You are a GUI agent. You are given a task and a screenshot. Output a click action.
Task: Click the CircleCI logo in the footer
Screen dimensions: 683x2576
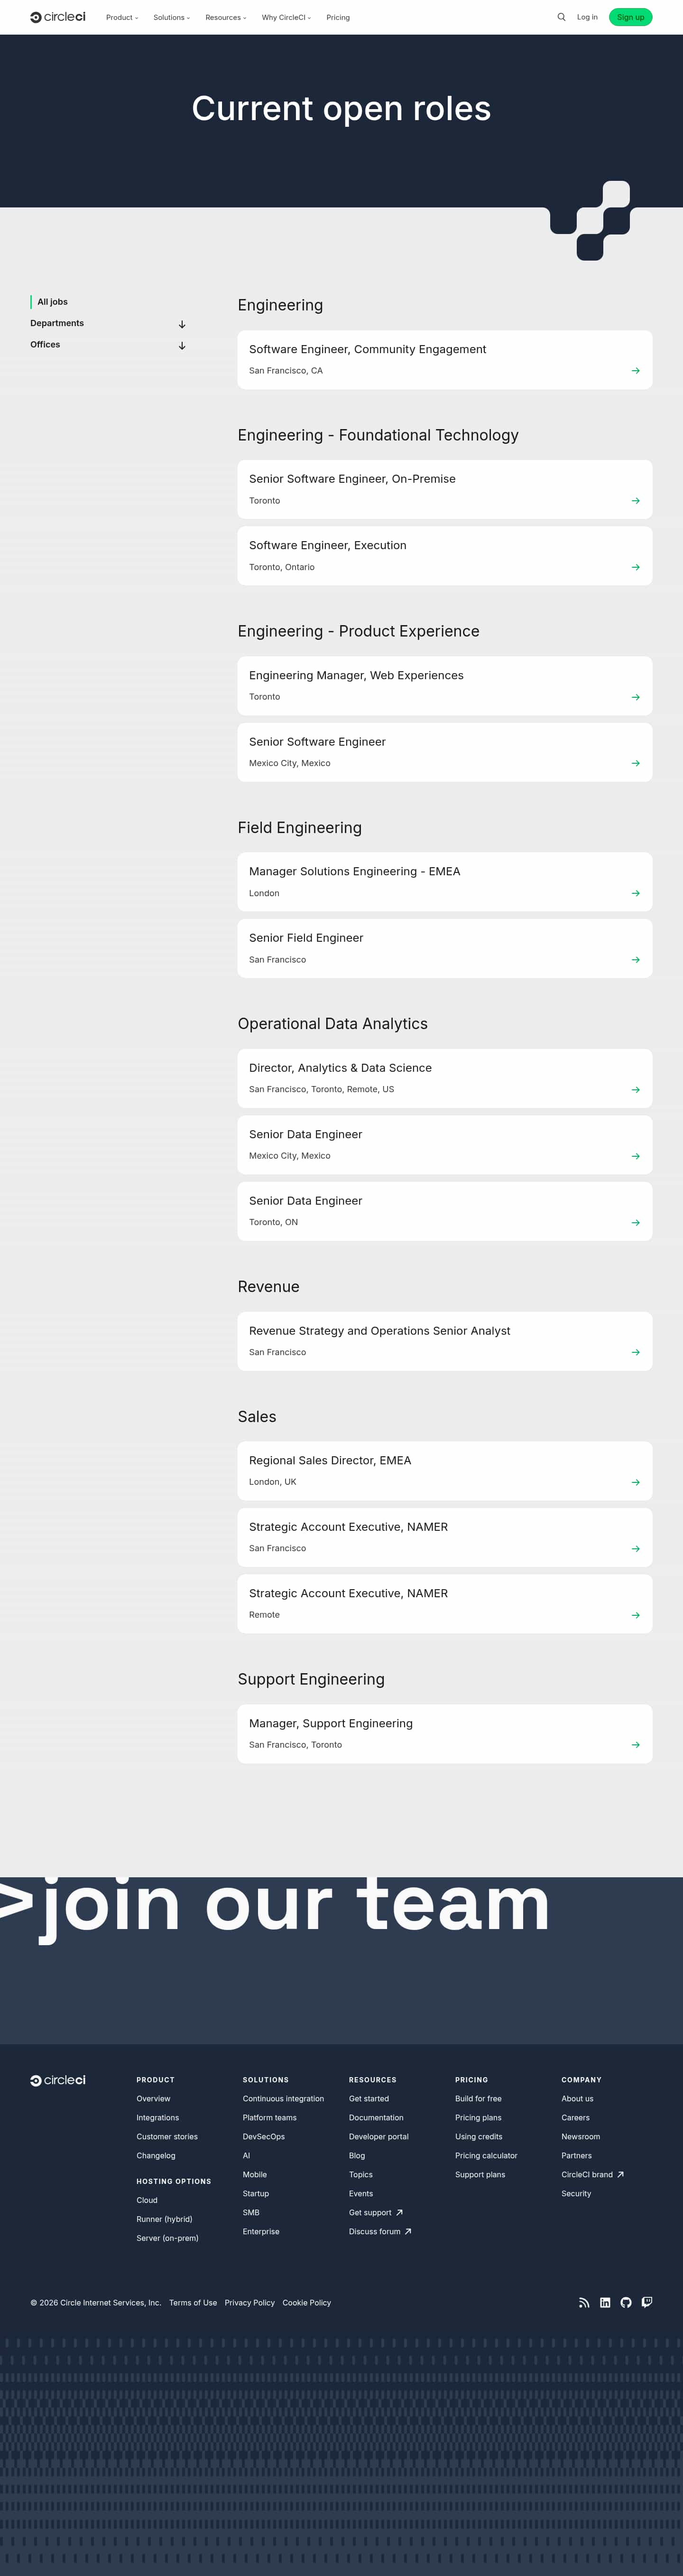(58, 2080)
